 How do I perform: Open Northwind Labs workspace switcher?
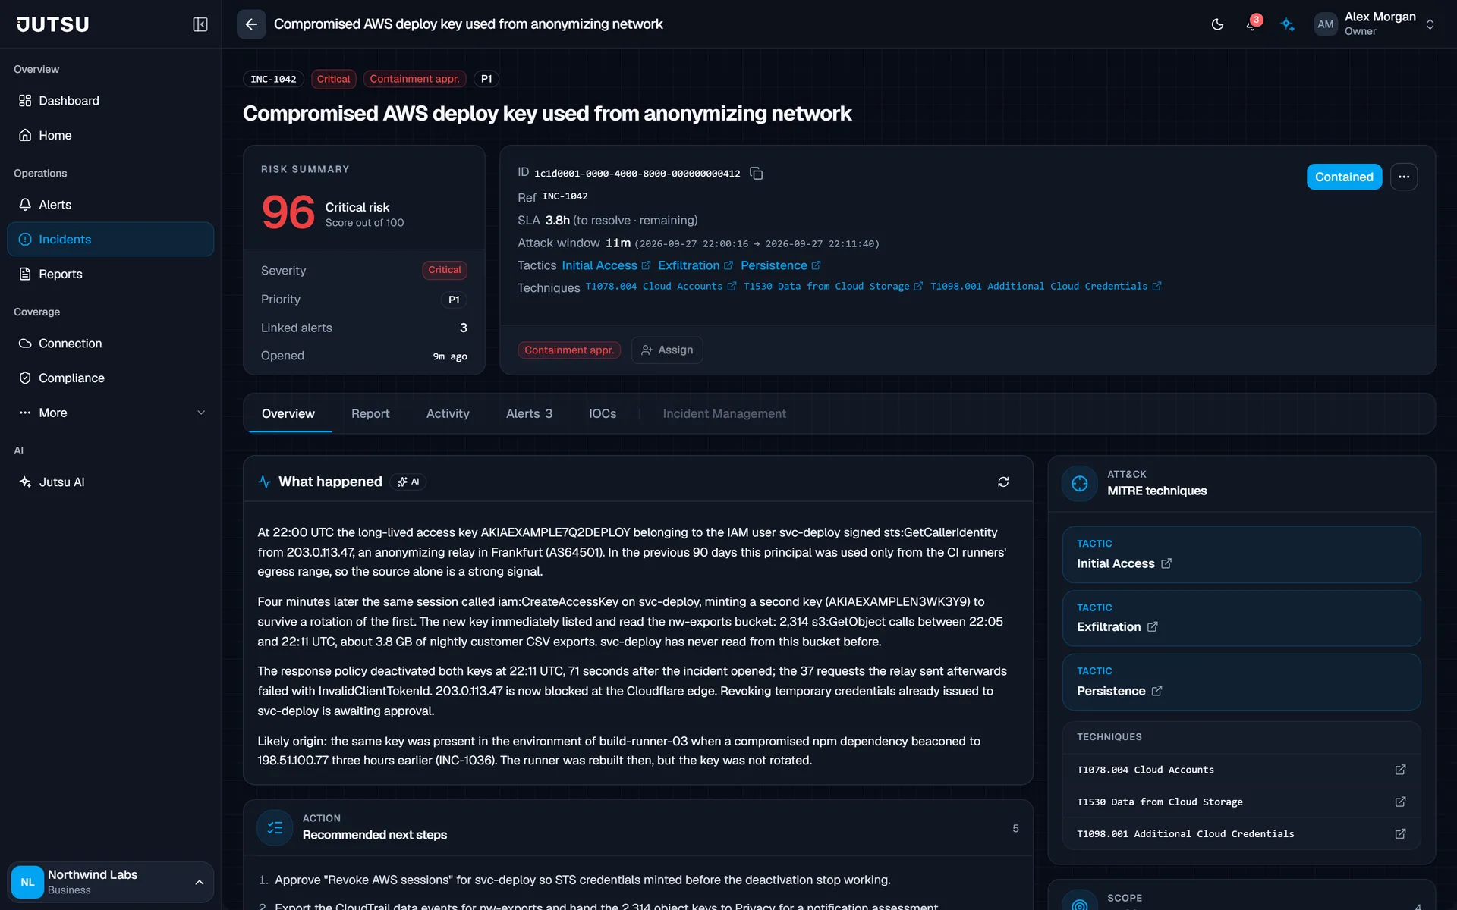[x=111, y=882]
